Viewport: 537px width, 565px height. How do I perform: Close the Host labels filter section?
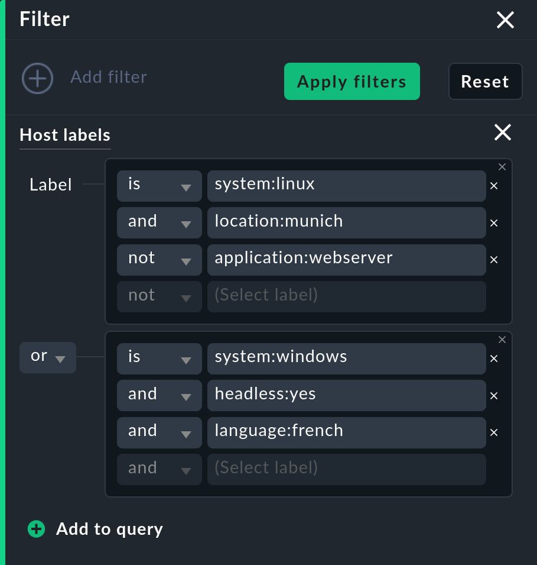502,133
